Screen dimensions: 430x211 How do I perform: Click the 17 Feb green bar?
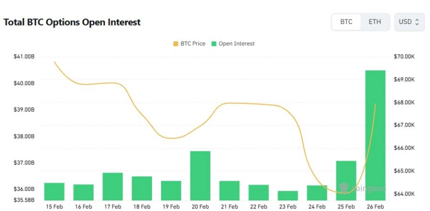point(112,186)
